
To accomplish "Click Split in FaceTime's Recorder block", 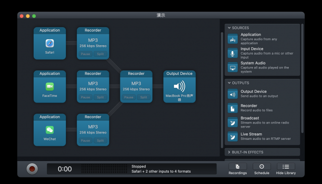I will (x=101, y=97).
